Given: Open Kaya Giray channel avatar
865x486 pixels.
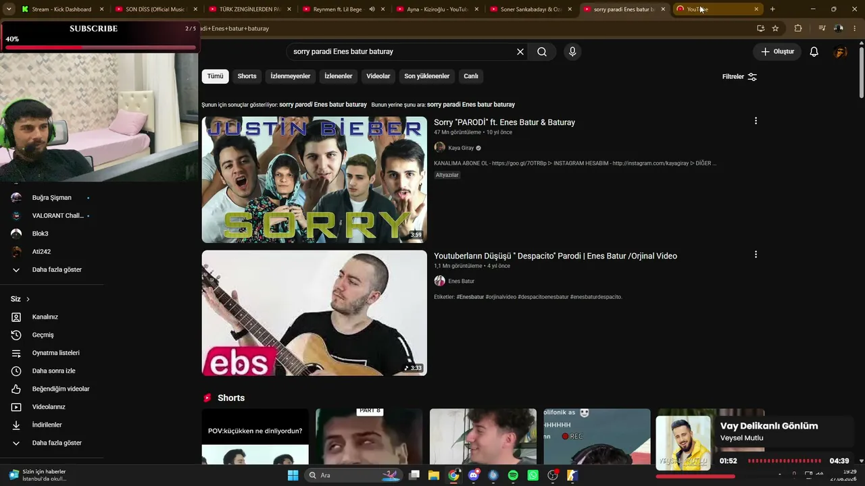Looking at the screenshot, I should (439, 148).
